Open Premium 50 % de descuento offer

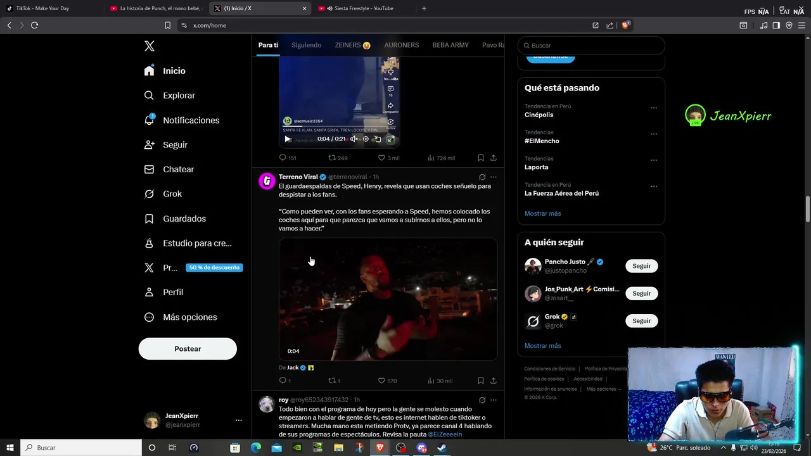click(x=193, y=268)
